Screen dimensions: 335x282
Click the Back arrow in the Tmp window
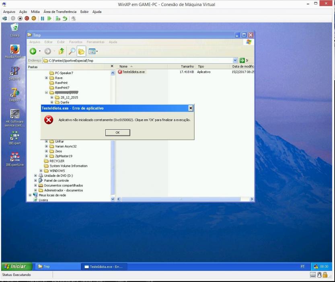(x=33, y=51)
